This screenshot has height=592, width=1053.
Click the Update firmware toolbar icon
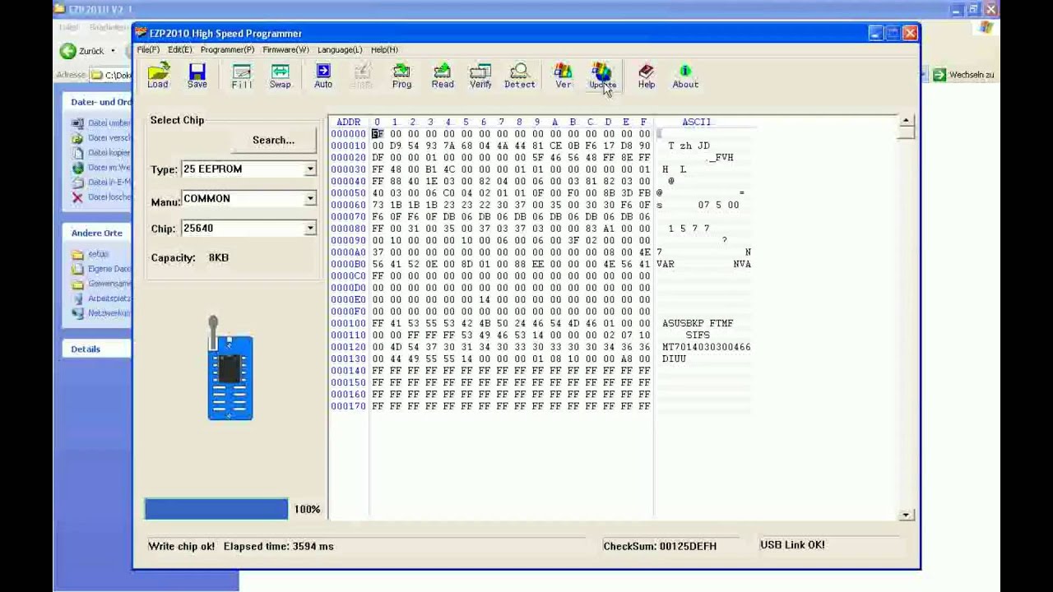pos(602,76)
